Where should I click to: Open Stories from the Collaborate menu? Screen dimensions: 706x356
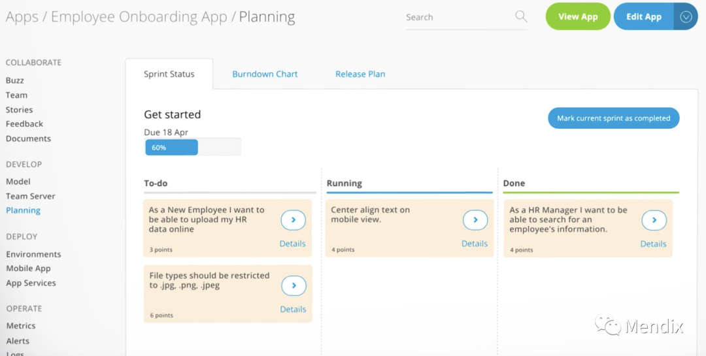tap(19, 110)
